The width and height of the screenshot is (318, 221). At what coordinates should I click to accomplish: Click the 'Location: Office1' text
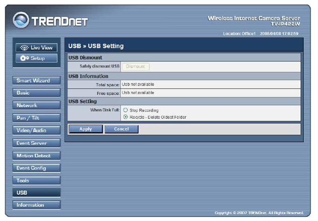[239, 34]
